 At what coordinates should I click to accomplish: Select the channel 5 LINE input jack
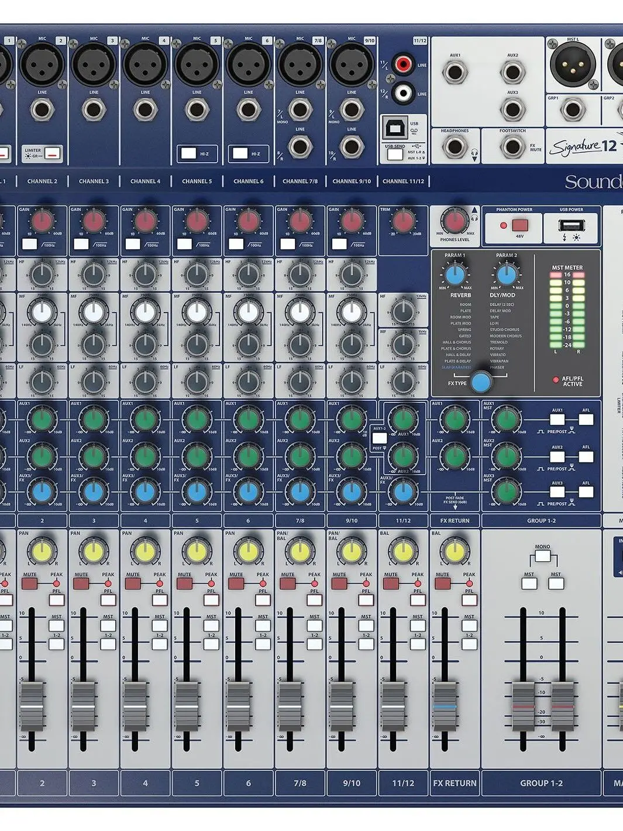tap(197, 109)
